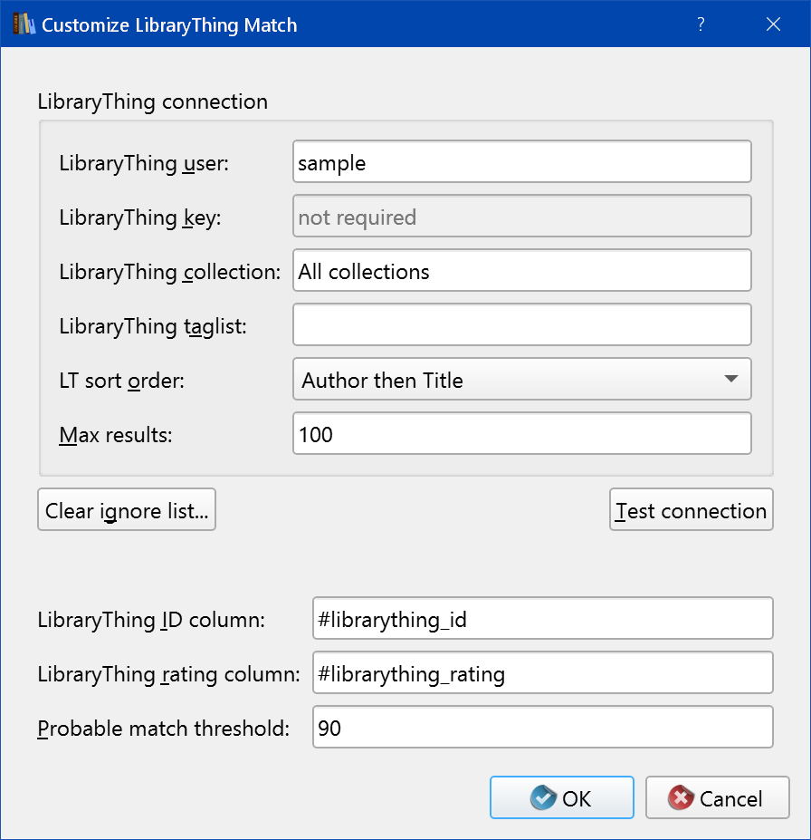Focus the LibraryThing collection field
This screenshot has width=811, height=840.
point(522,272)
